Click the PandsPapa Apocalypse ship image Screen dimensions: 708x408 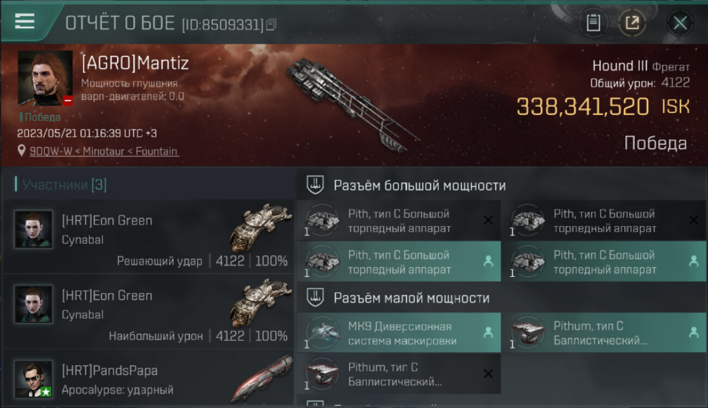click(261, 379)
